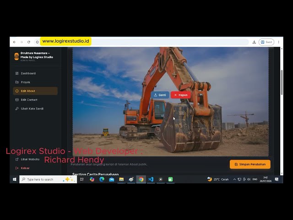This screenshot has width=293, height=220.
Task: Open the Guest profile button
Action: tap(266, 42)
